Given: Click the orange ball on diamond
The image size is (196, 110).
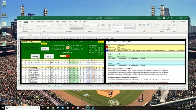Looking at the screenshot, I should click(x=68, y=48).
